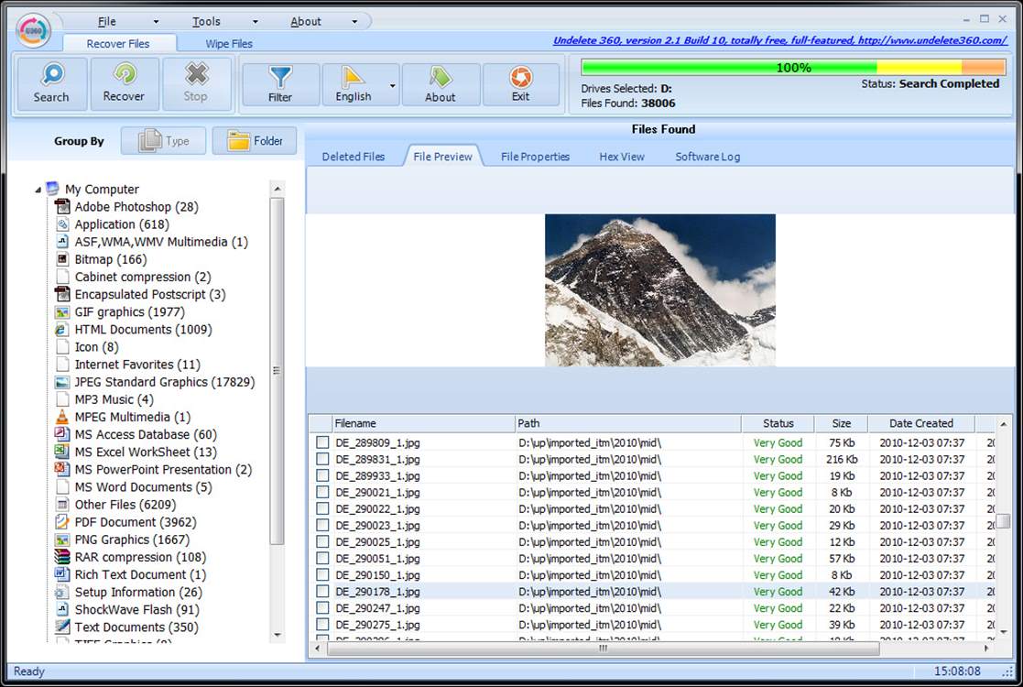Image resolution: width=1023 pixels, height=687 pixels.
Task: Click the MS Access Database (60) icon
Action: (62, 434)
